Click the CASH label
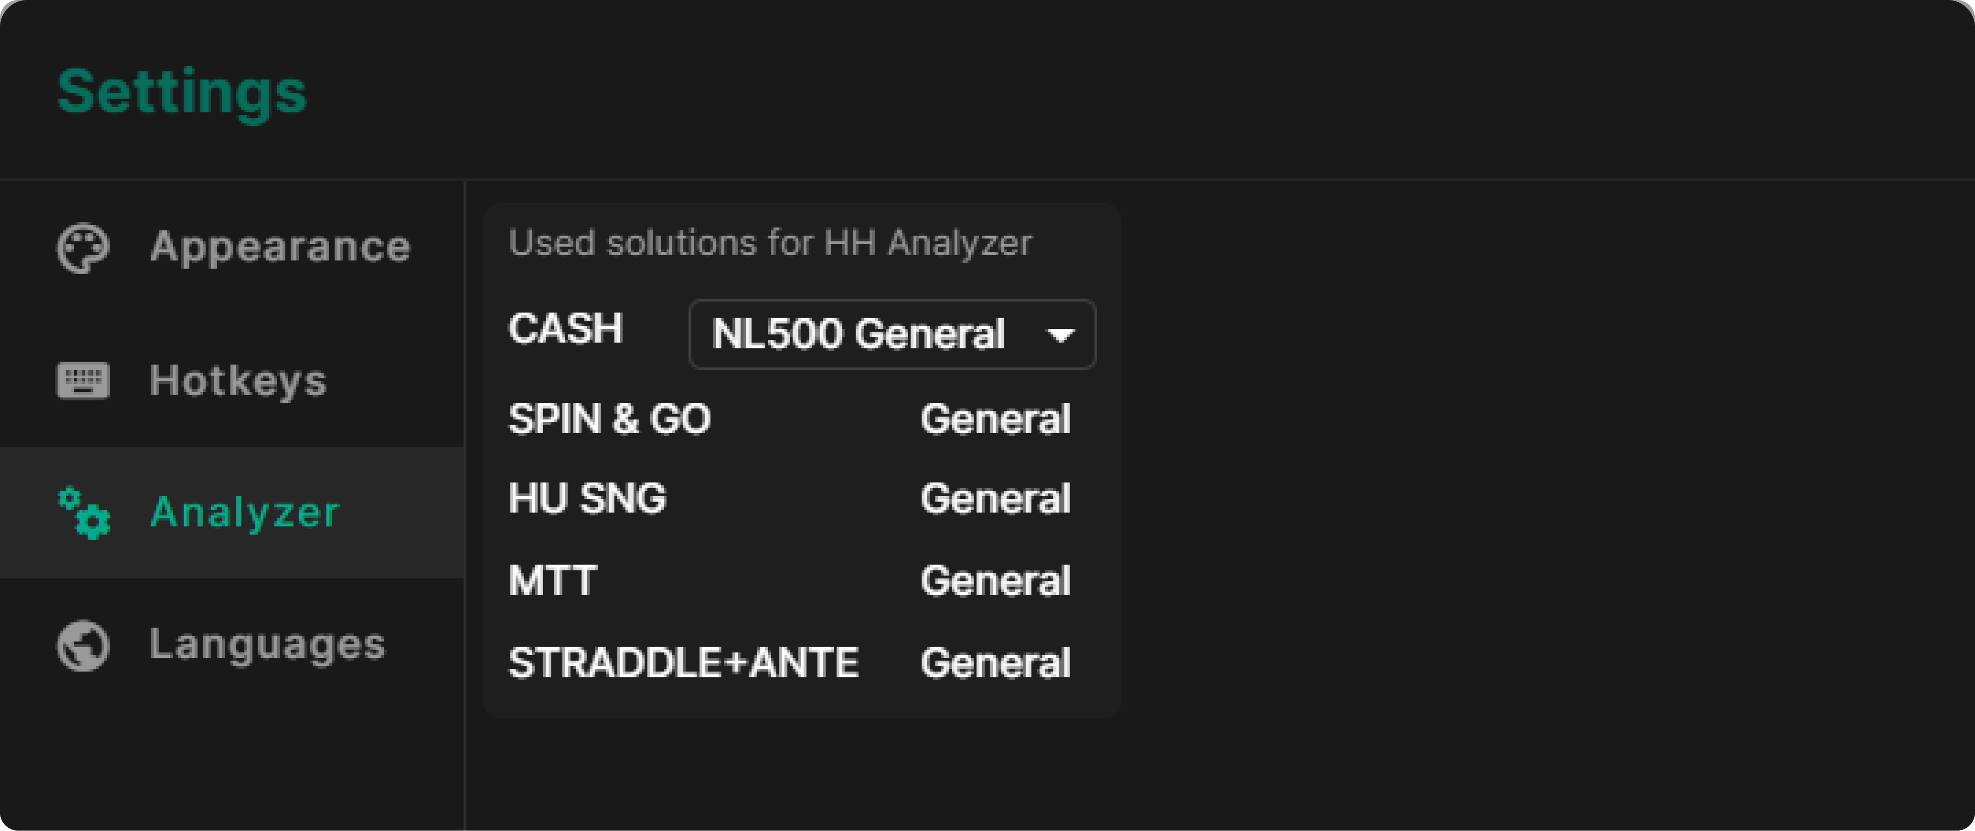This screenshot has width=1975, height=831. (x=566, y=329)
